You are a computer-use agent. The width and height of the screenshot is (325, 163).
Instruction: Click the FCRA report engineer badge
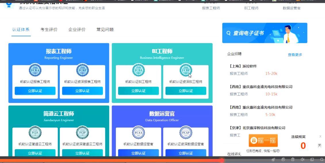point(35,70)
